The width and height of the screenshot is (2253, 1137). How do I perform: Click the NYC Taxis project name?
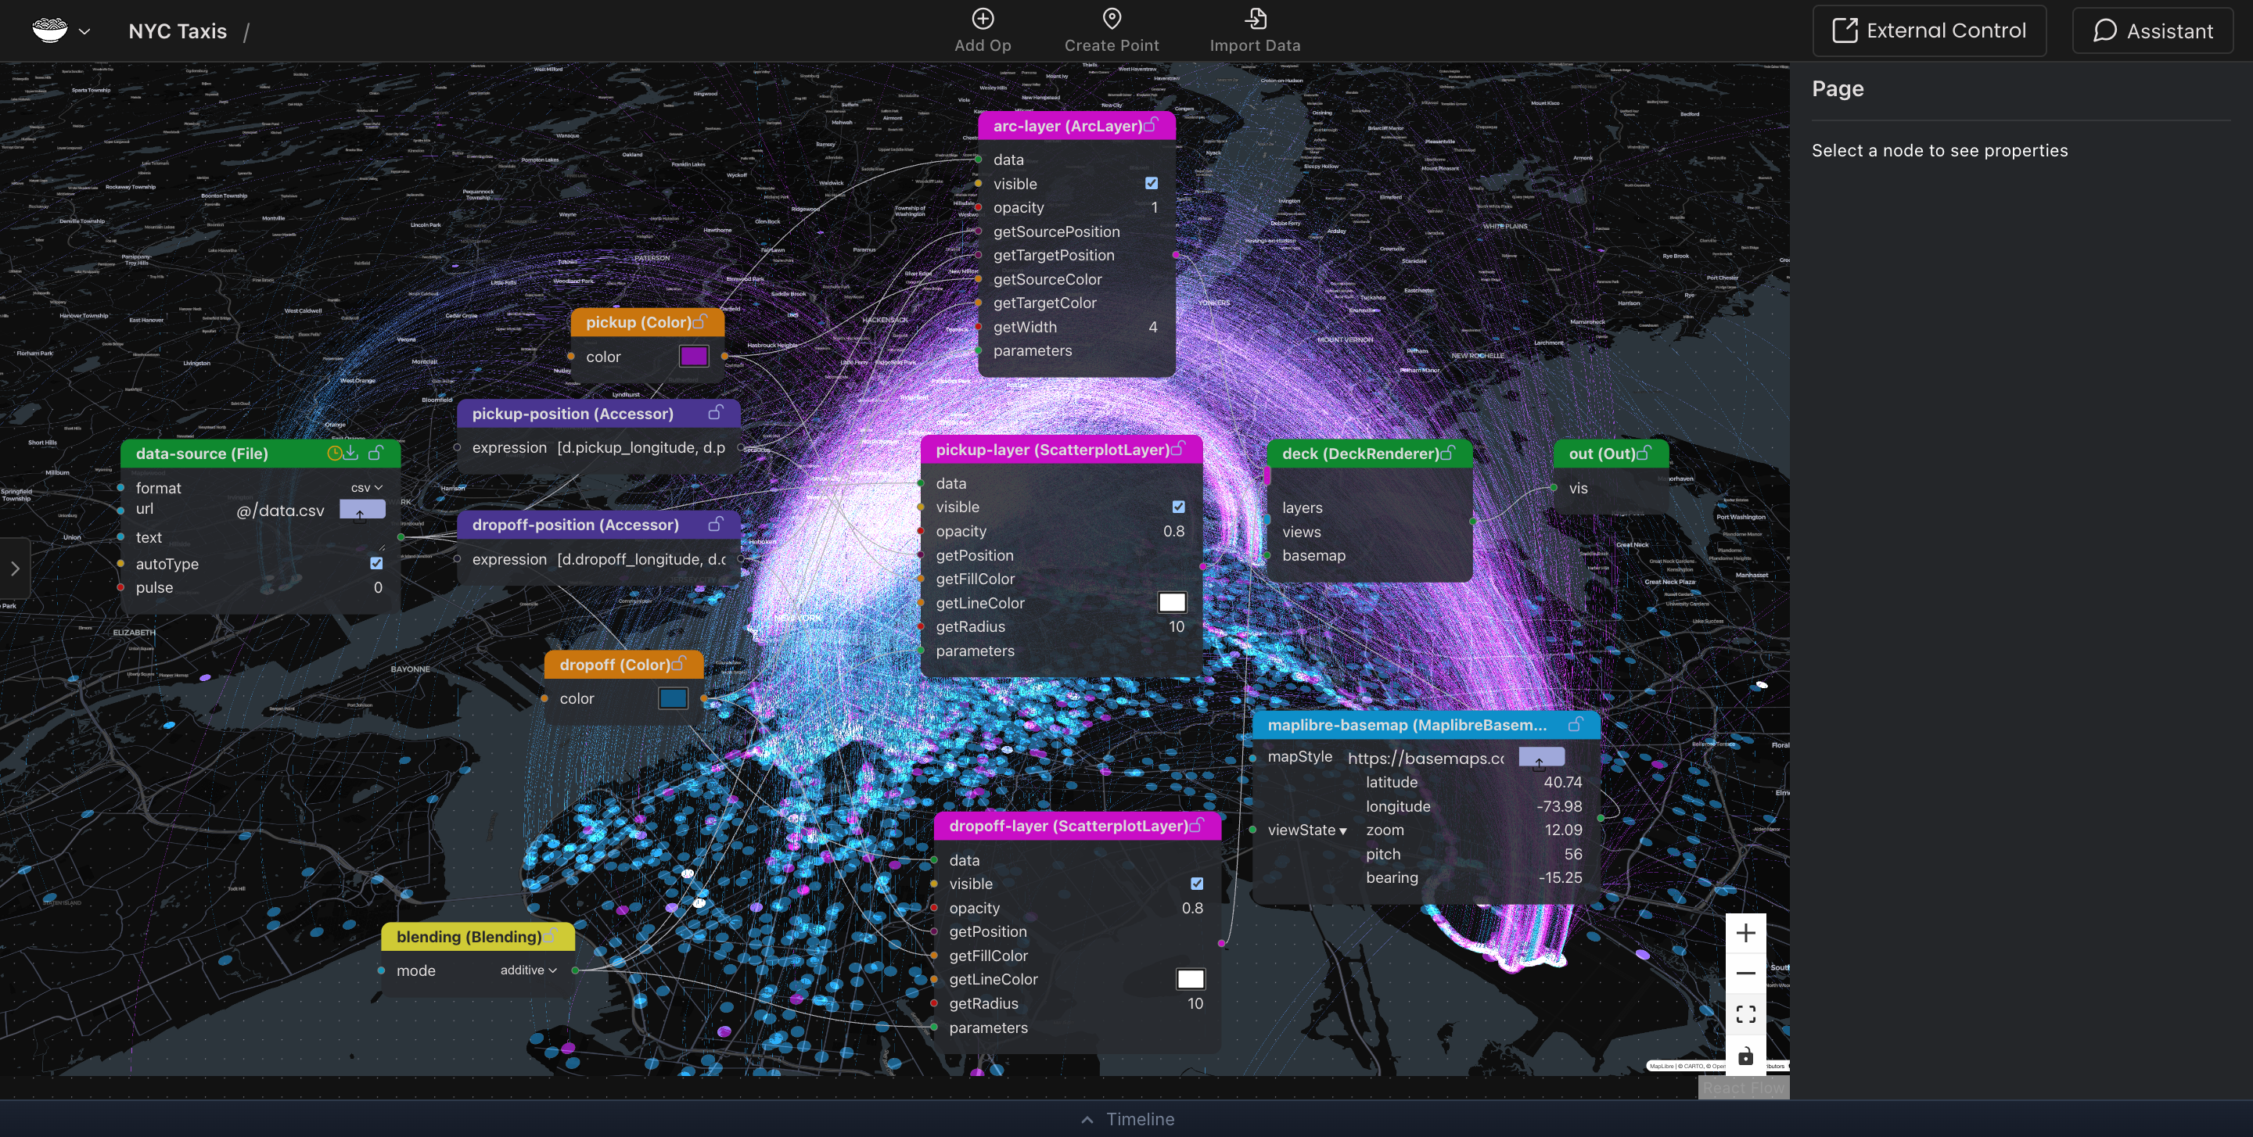tap(178, 31)
